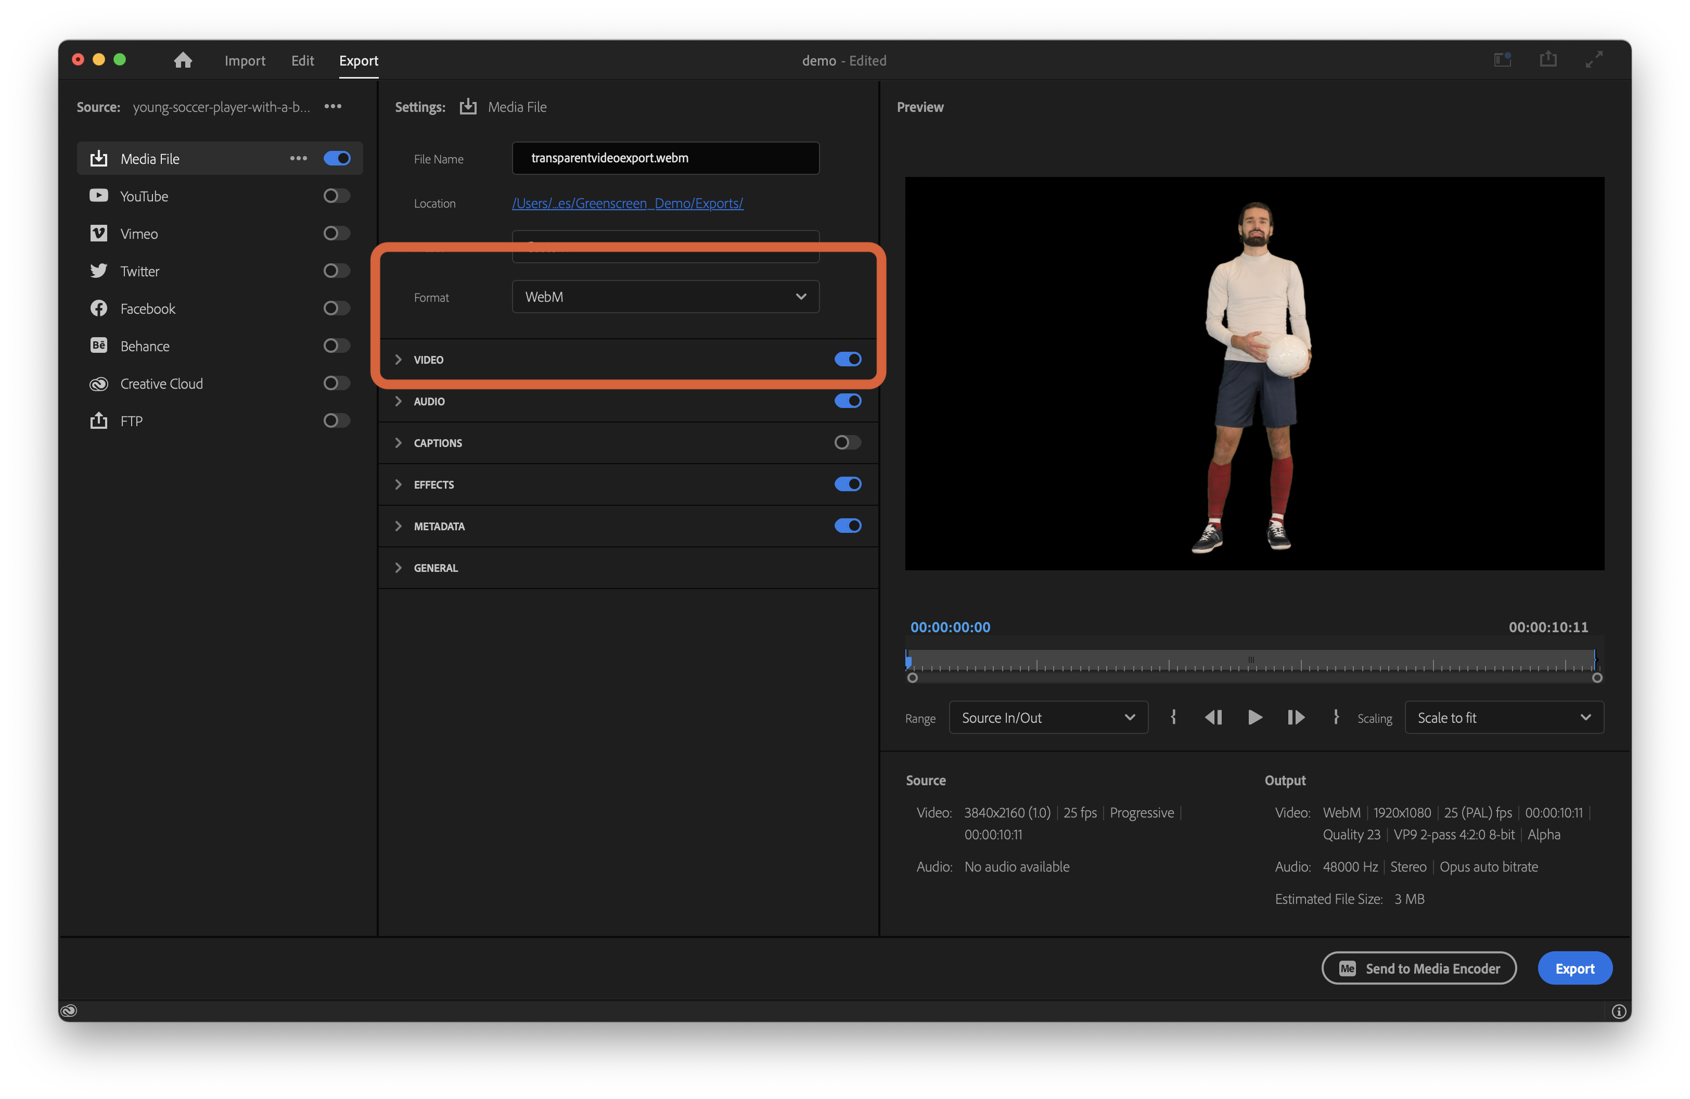Open Source options ellipsis menu
Image resolution: width=1690 pixels, height=1099 pixels.
[333, 107]
